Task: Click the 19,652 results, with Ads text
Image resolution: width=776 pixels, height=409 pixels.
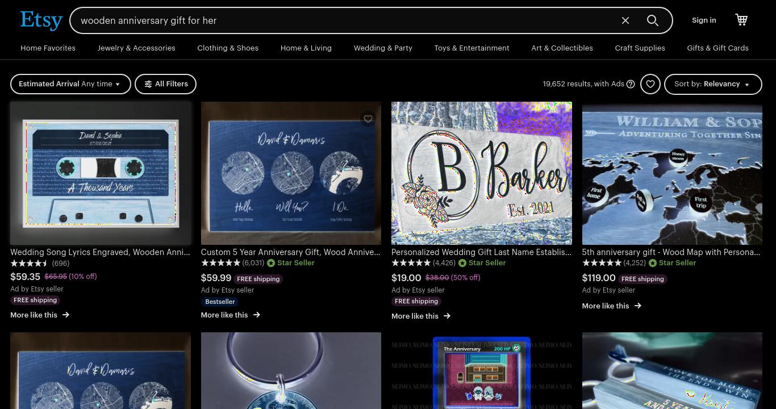Action: point(583,84)
